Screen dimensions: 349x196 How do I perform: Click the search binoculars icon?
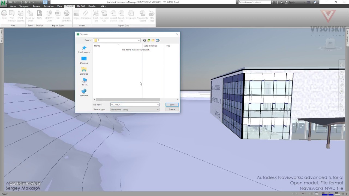(x=273, y=2)
